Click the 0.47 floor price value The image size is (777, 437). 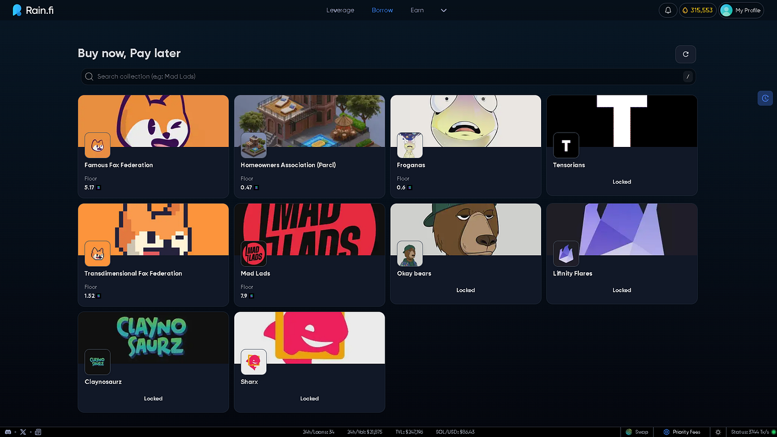(x=246, y=187)
